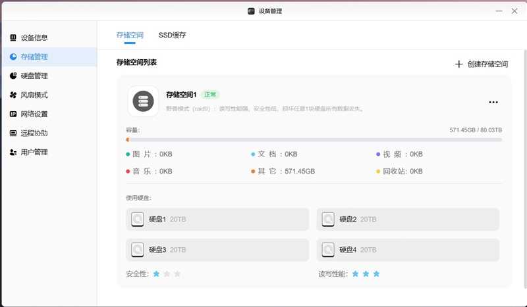527x307 pixels.
Task: Click the red dot next to 音乐
Action: coord(128,172)
